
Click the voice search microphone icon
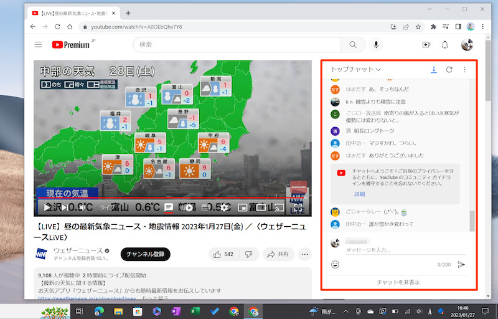[x=376, y=45]
